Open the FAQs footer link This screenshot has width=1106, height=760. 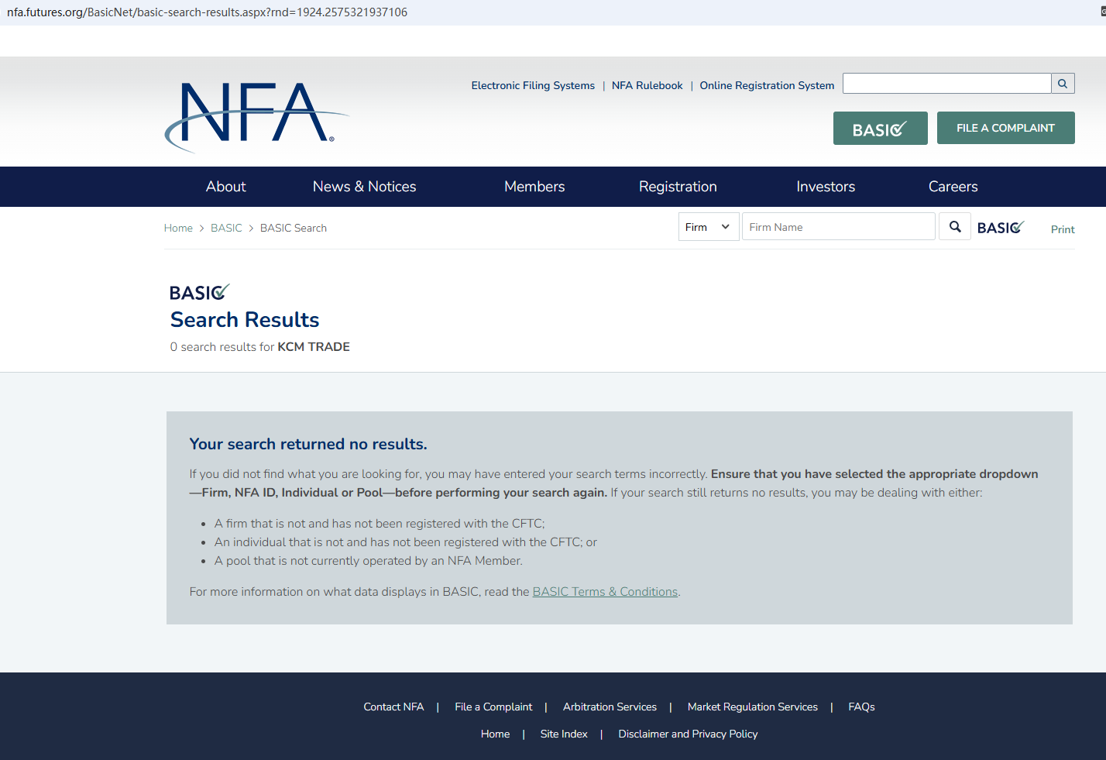[x=861, y=707]
